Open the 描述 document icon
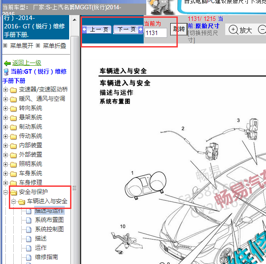266x264 pixels. 29,239
